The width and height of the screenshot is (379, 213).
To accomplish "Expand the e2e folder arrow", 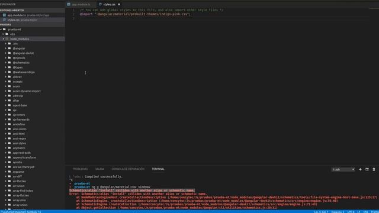I will click(x=4, y=34).
